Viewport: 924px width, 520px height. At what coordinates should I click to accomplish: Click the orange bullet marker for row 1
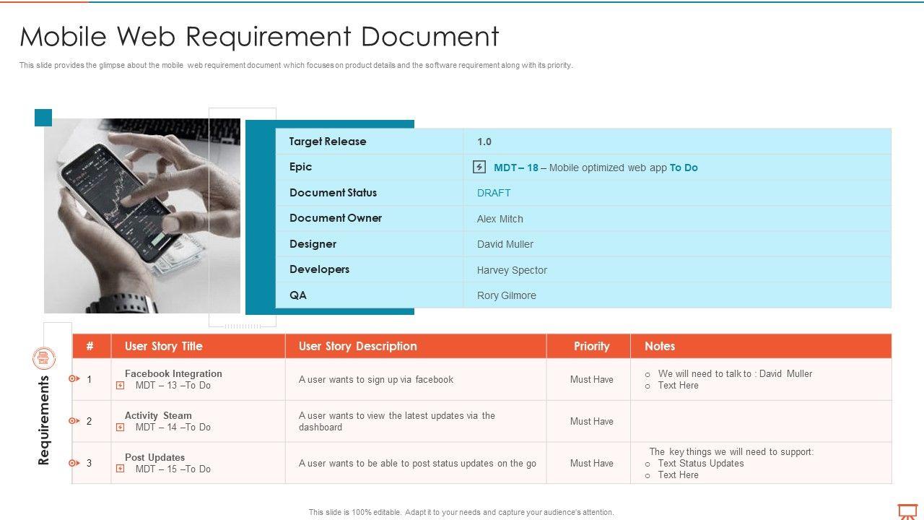click(73, 379)
